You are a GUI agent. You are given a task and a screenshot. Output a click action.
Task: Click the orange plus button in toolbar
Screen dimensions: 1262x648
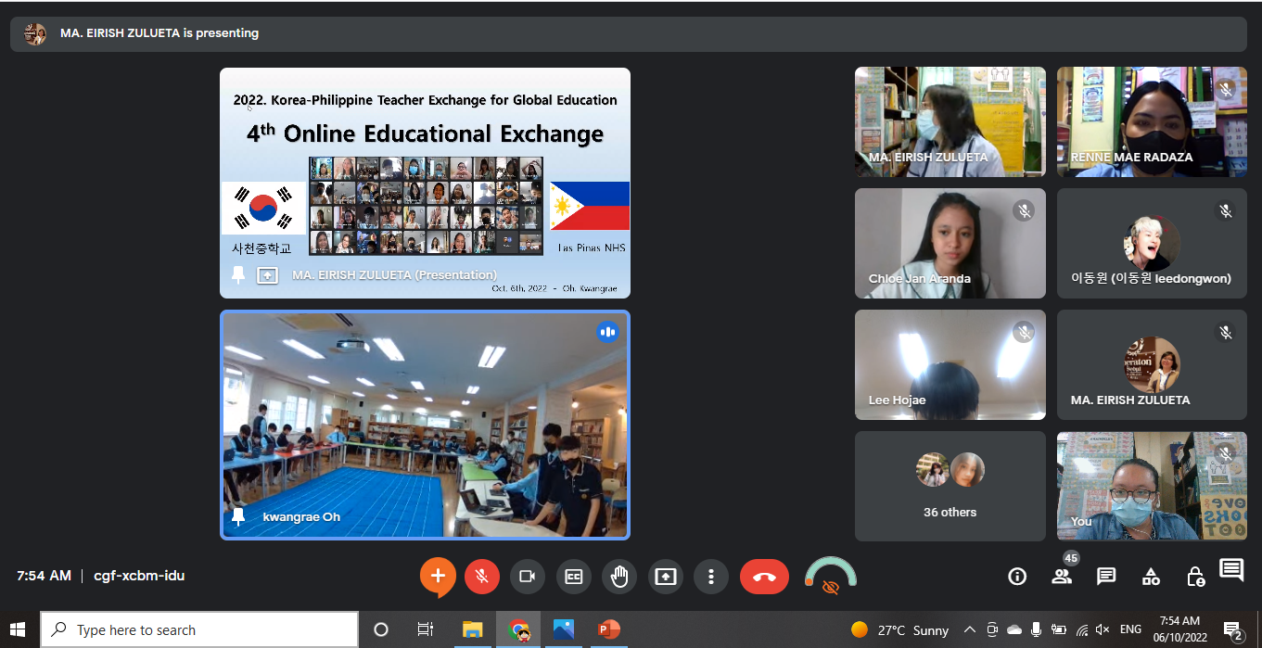pos(438,577)
